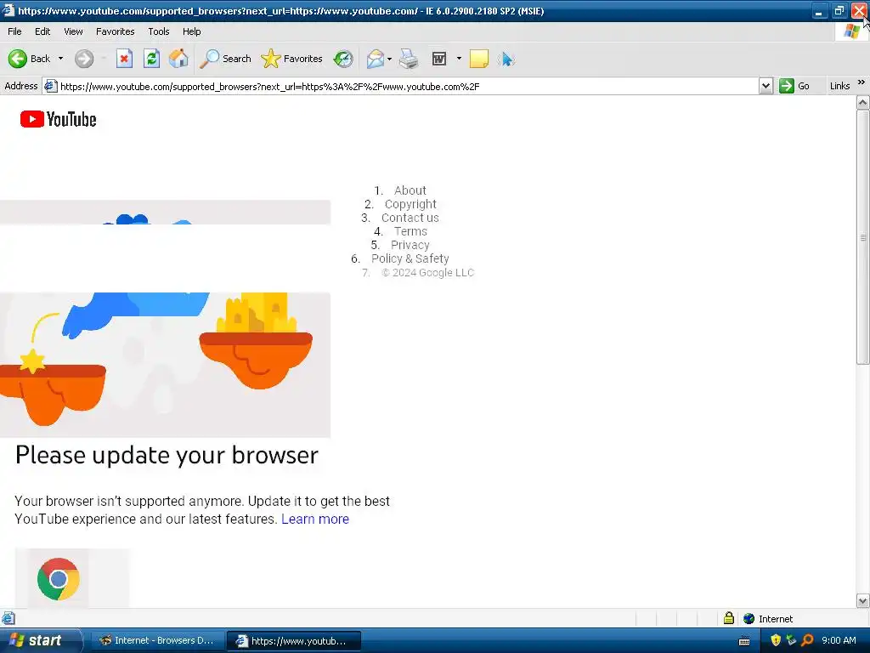
Task: Switch to Internet - Browsers taskbar window
Action: (x=156, y=640)
